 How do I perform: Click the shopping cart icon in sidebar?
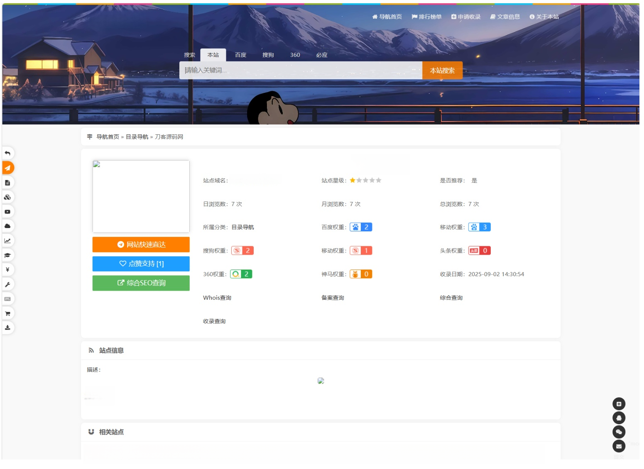(x=7, y=313)
